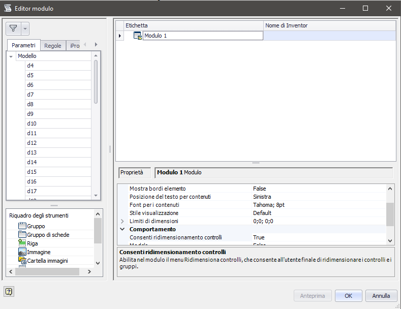
Task: Select the Modulo 1 label cell
Action: pyautogui.click(x=203, y=36)
